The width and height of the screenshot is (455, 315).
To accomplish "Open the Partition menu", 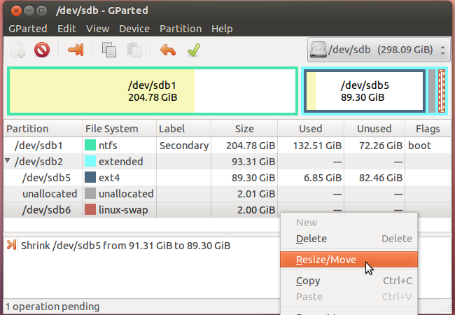I will [x=181, y=29].
